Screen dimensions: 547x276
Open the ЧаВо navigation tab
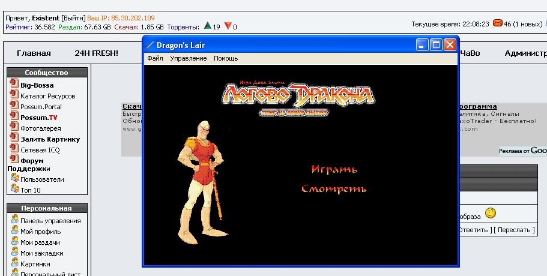tap(470, 53)
